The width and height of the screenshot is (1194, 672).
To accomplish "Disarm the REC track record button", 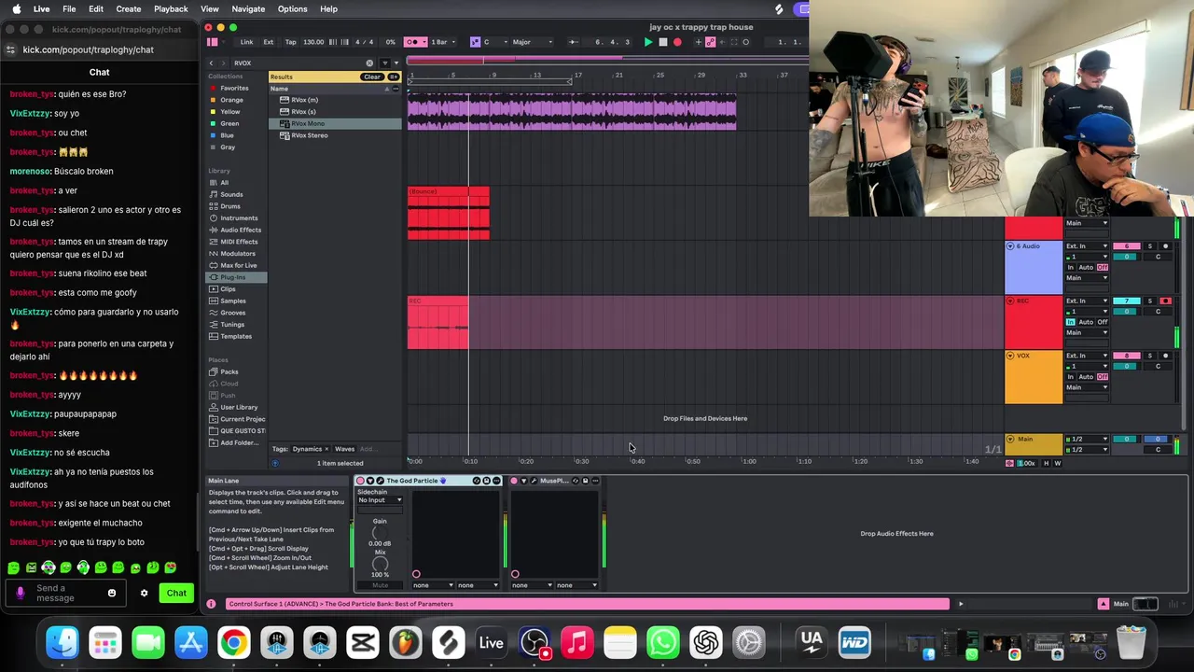I will click(1165, 301).
